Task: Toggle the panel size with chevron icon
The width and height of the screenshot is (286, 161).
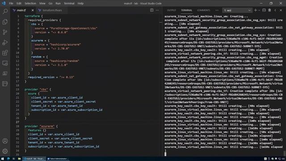Action: point(275,10)
